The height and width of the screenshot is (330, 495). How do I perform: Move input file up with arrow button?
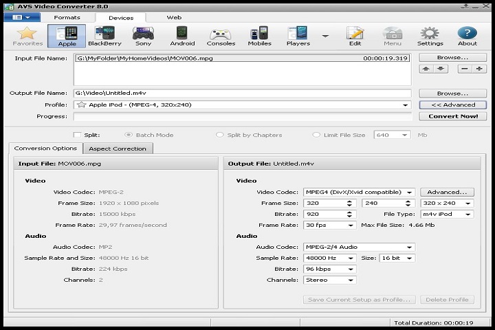tap(426, 69)
